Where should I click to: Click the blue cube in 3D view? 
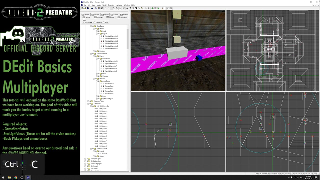point(199,58)
